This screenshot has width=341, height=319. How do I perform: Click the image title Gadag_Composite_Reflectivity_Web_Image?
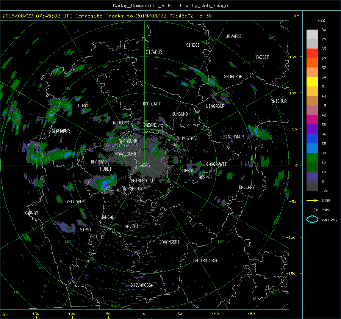click(x=170, y=6)
